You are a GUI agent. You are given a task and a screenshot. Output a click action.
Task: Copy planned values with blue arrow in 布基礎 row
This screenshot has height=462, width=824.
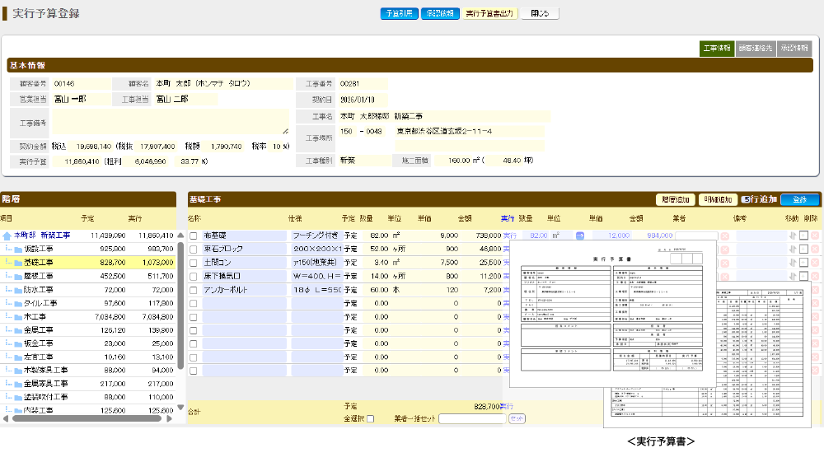[580, 236]
